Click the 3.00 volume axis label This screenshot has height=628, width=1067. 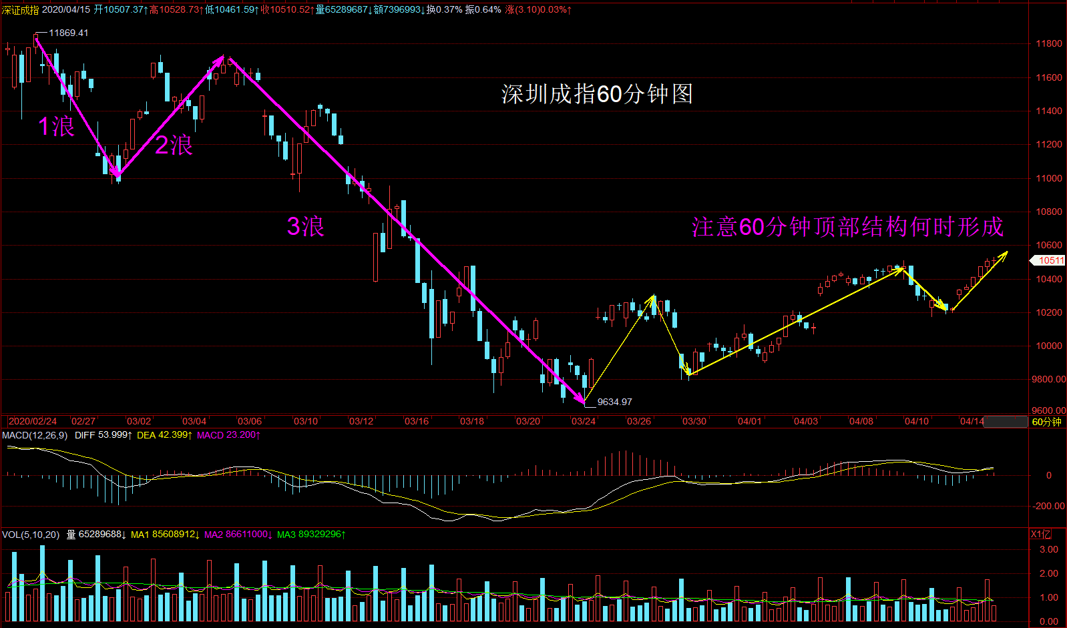click(x=1049, y=549)
